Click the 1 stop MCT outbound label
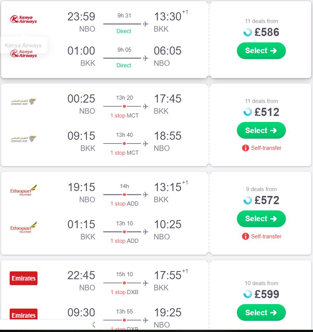The image size is (313, 332). [x=124, y=116]
